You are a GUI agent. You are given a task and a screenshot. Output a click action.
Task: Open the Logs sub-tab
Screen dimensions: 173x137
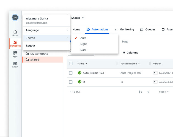pos(125,41)
